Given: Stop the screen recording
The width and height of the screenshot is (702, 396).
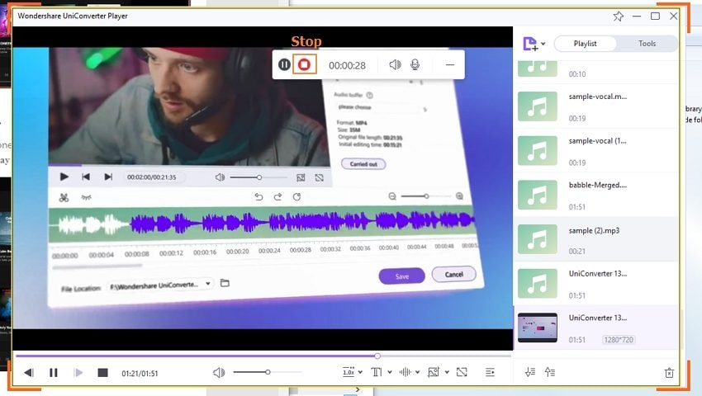Looking at the screenshot, I should (305, 64).
